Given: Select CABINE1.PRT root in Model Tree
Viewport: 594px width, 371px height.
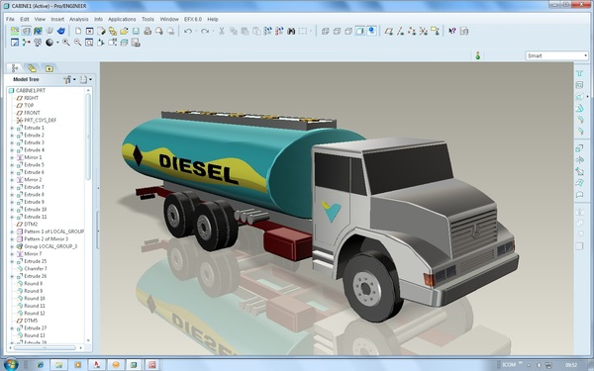Looking at the screenshot, I should [27, 90].
